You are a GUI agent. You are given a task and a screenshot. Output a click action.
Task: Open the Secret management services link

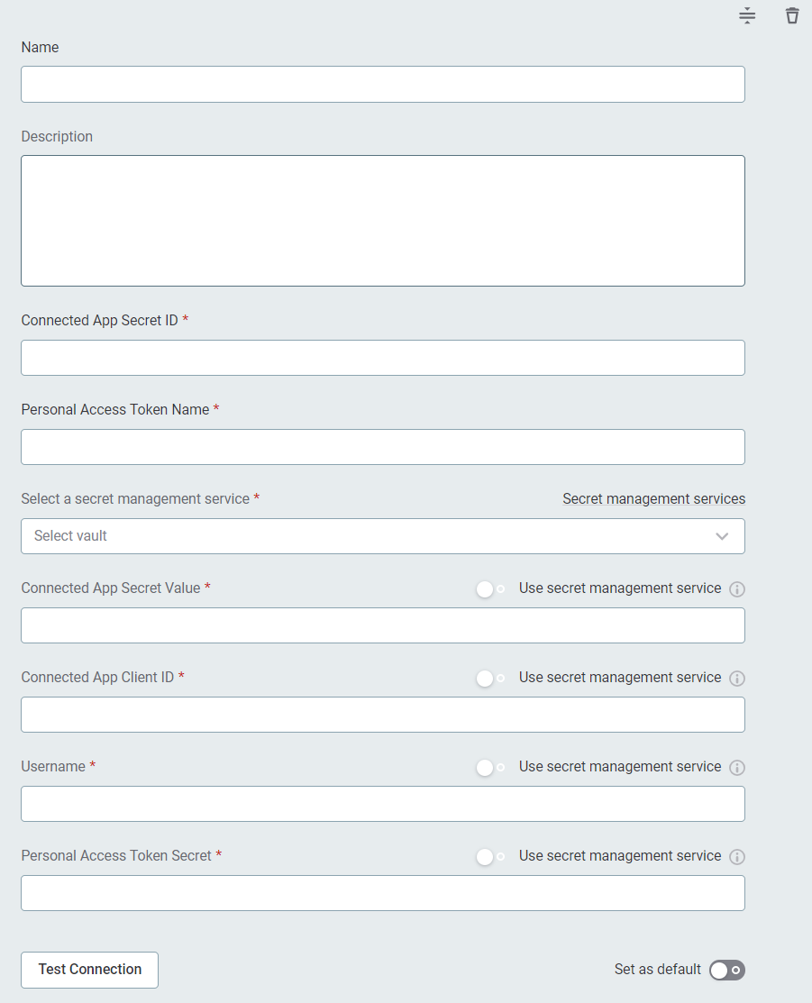653,499
